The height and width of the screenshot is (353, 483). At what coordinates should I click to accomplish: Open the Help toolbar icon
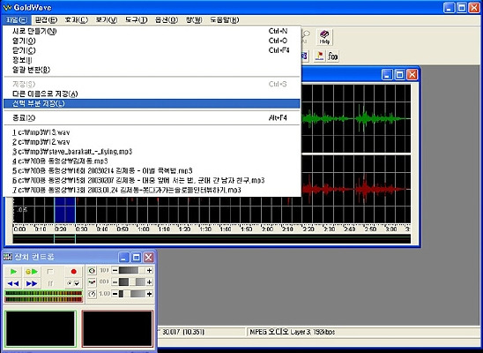click(324, 37)
